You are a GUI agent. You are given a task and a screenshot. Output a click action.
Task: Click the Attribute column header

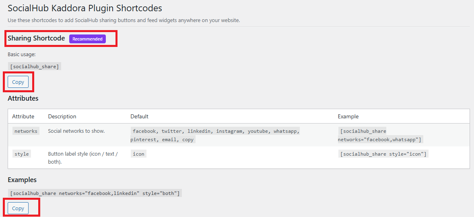coord(23,116)
